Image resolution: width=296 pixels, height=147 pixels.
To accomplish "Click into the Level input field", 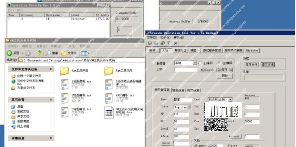I will pyautogui.click(x=181, y=129).
